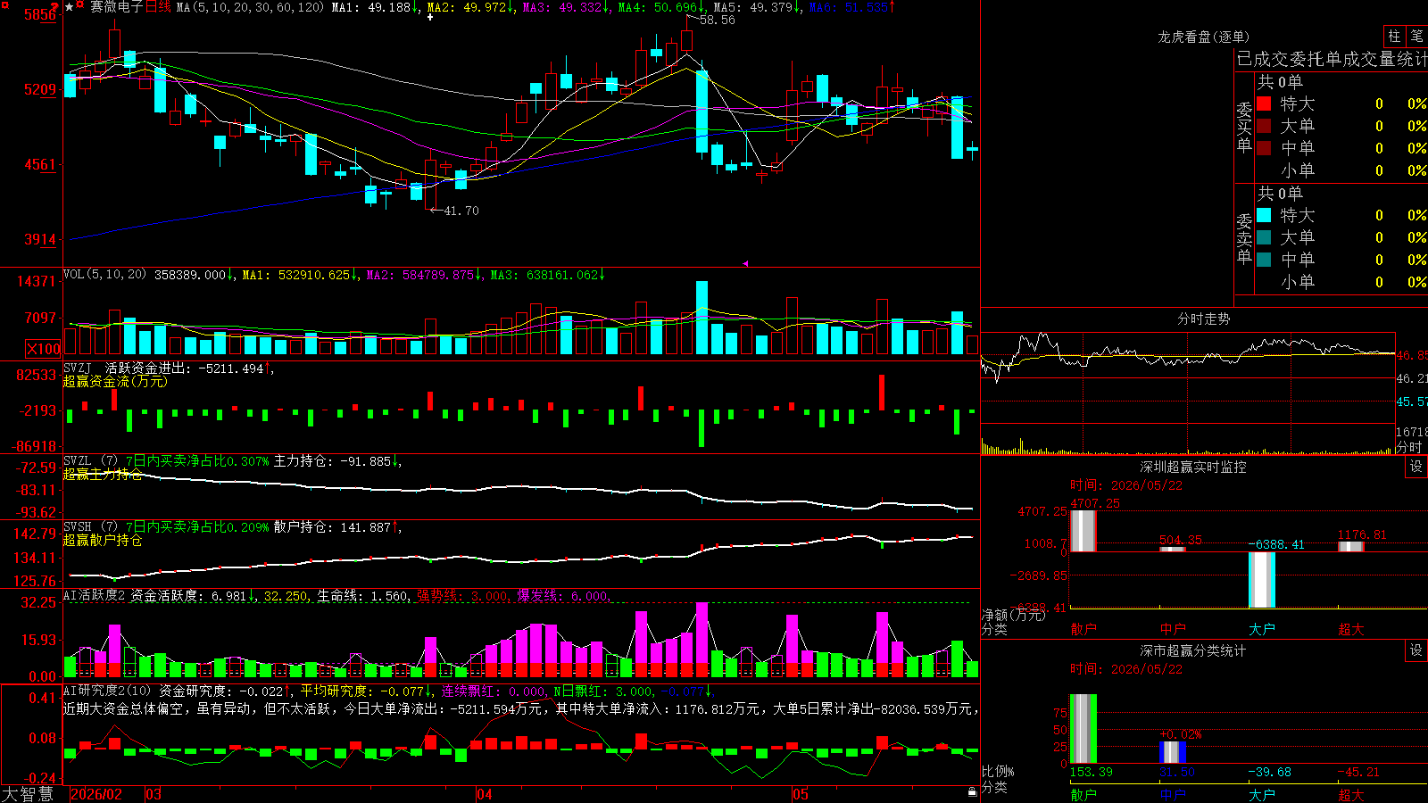Click the 中户 bar valued 504.35
This screenshot has width=1428, height=803.
pos(1172,550)
